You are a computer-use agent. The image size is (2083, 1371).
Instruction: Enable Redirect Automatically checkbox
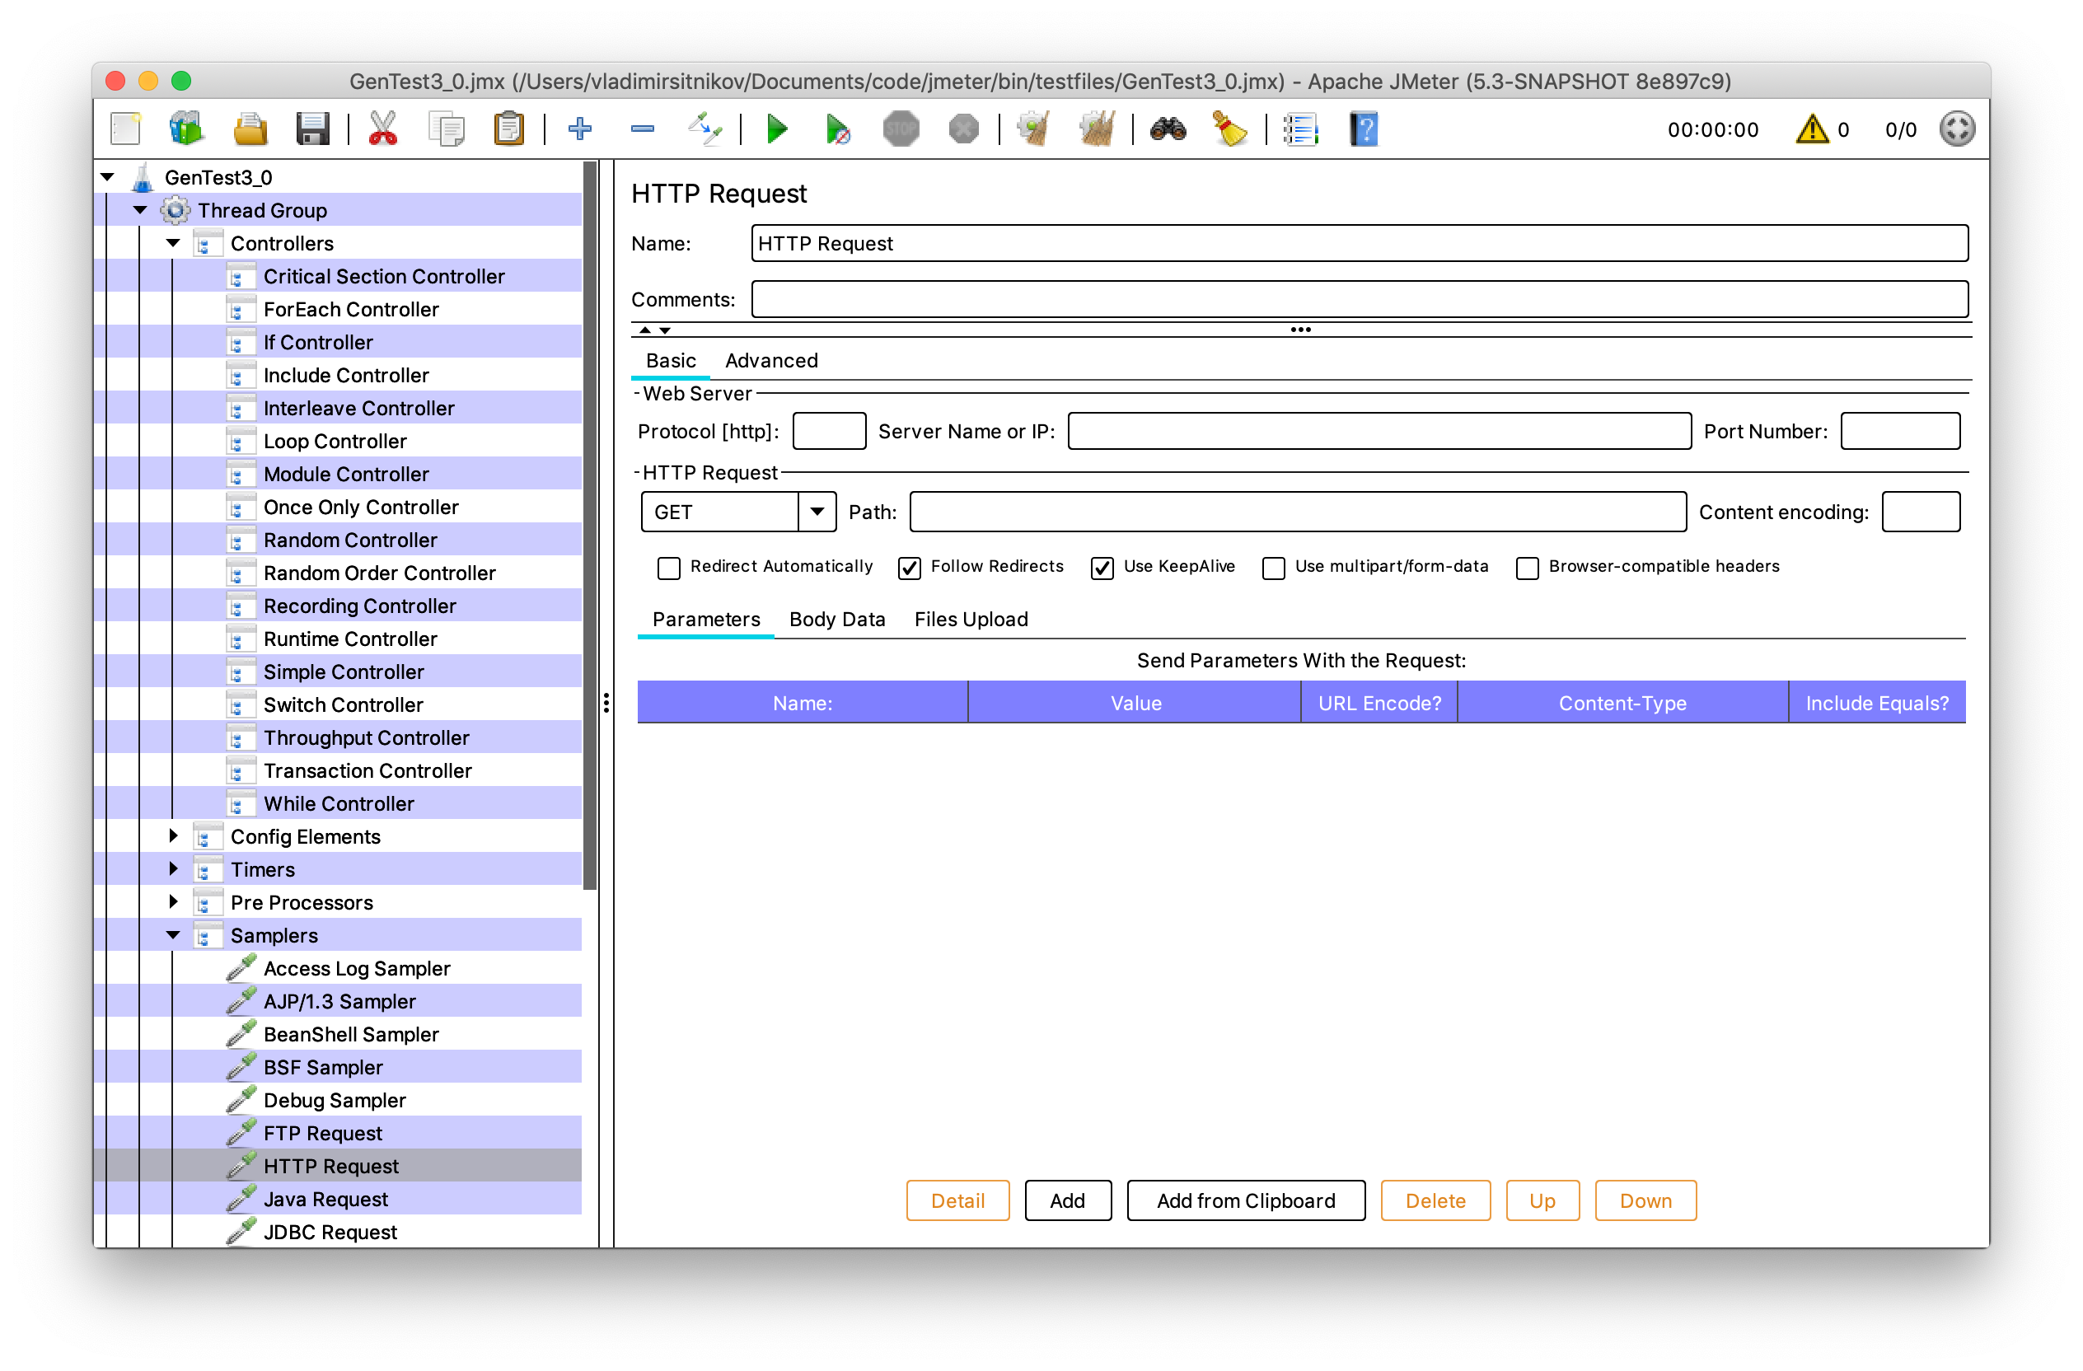click(669, 568)
